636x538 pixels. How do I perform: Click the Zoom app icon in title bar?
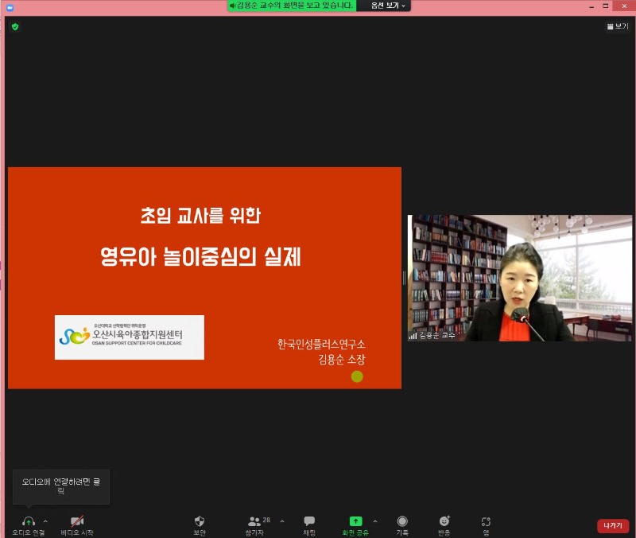tap(10, 6)
